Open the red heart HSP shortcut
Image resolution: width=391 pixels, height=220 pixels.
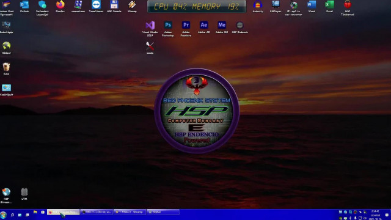(348, 8)
